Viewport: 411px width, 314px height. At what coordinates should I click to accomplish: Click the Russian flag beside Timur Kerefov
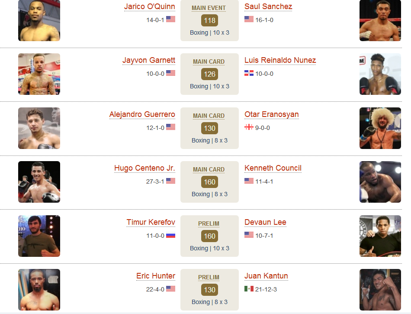coord(170,236)
